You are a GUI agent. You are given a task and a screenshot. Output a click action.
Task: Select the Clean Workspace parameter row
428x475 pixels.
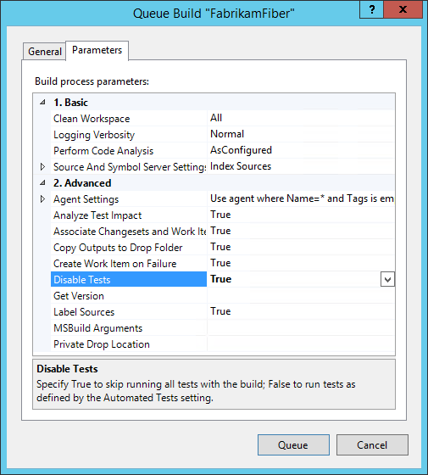tap(223, 119)
